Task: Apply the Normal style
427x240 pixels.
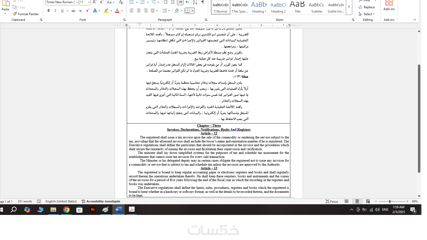Action: coord(221,7)
